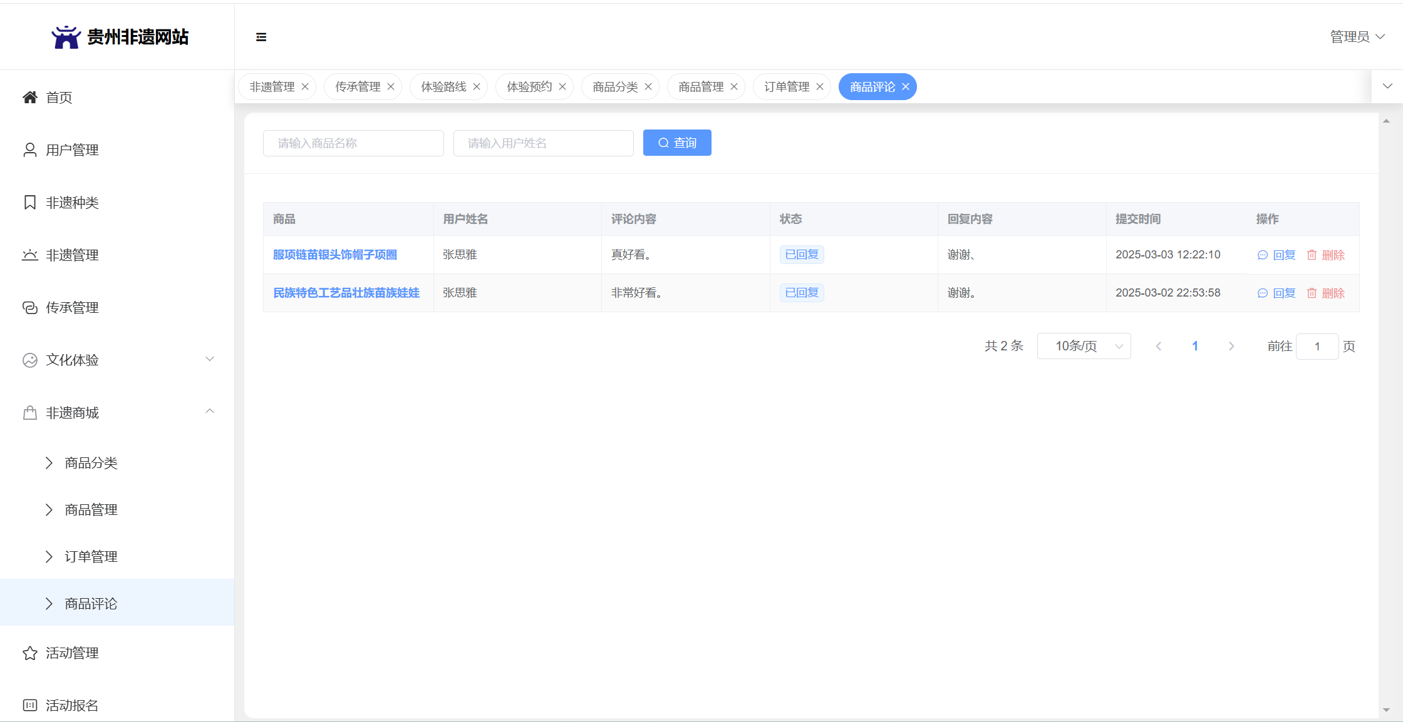Open 用户管理 via its person icon
Image resolution: width=1403 pixels, height=722 pixels.
pyautogui.click(x=29, y=150)
